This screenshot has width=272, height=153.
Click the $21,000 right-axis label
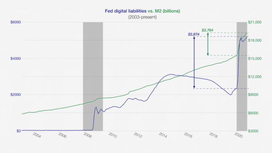[255, 22]
